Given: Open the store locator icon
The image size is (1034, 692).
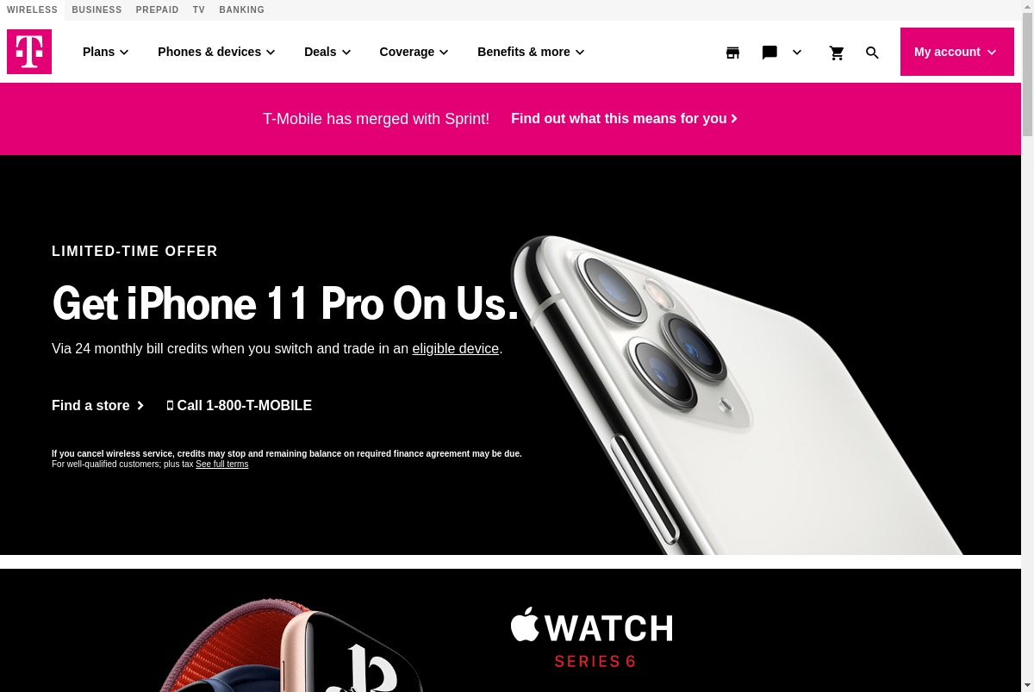Looking at the screenshot, I should (x=732, y=53).
